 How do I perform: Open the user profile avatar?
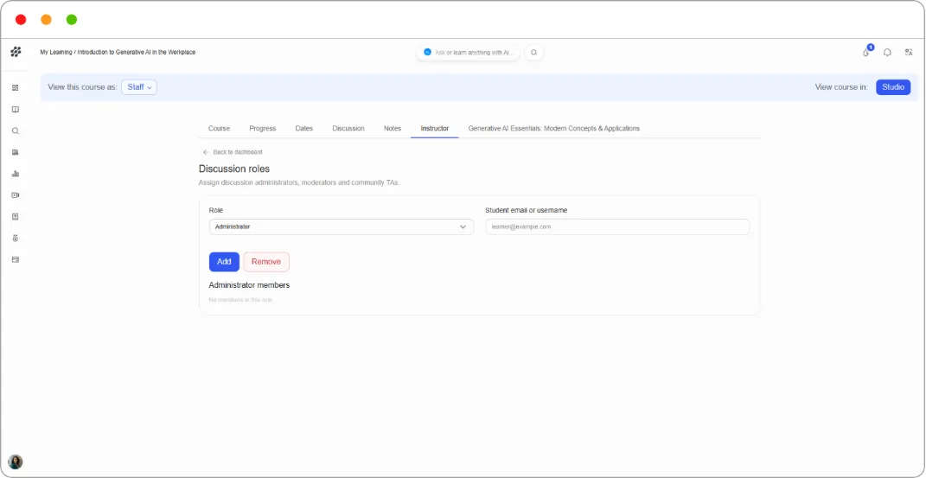point(16,462)
